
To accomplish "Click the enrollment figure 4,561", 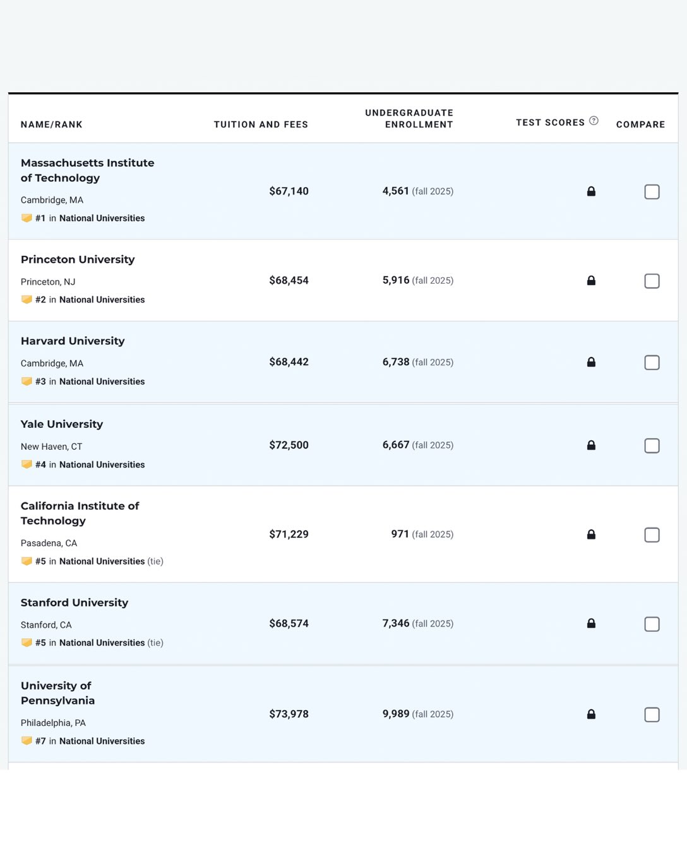I will pos(396,191).
